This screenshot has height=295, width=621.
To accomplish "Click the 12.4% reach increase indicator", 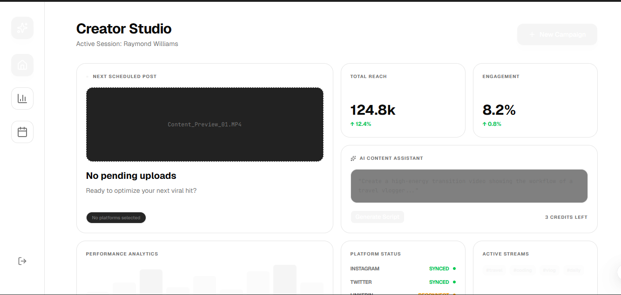I will [x=361, y=124].
